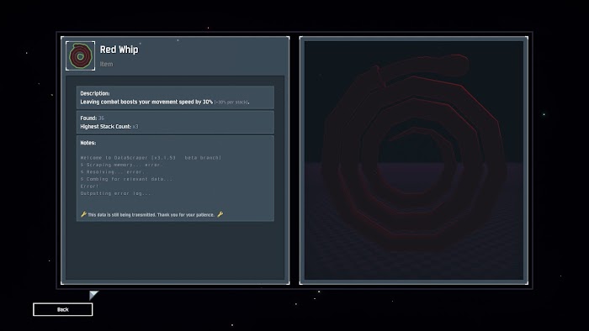Click the +30% per stack note
589x331 pixels.
click(231, 102)
